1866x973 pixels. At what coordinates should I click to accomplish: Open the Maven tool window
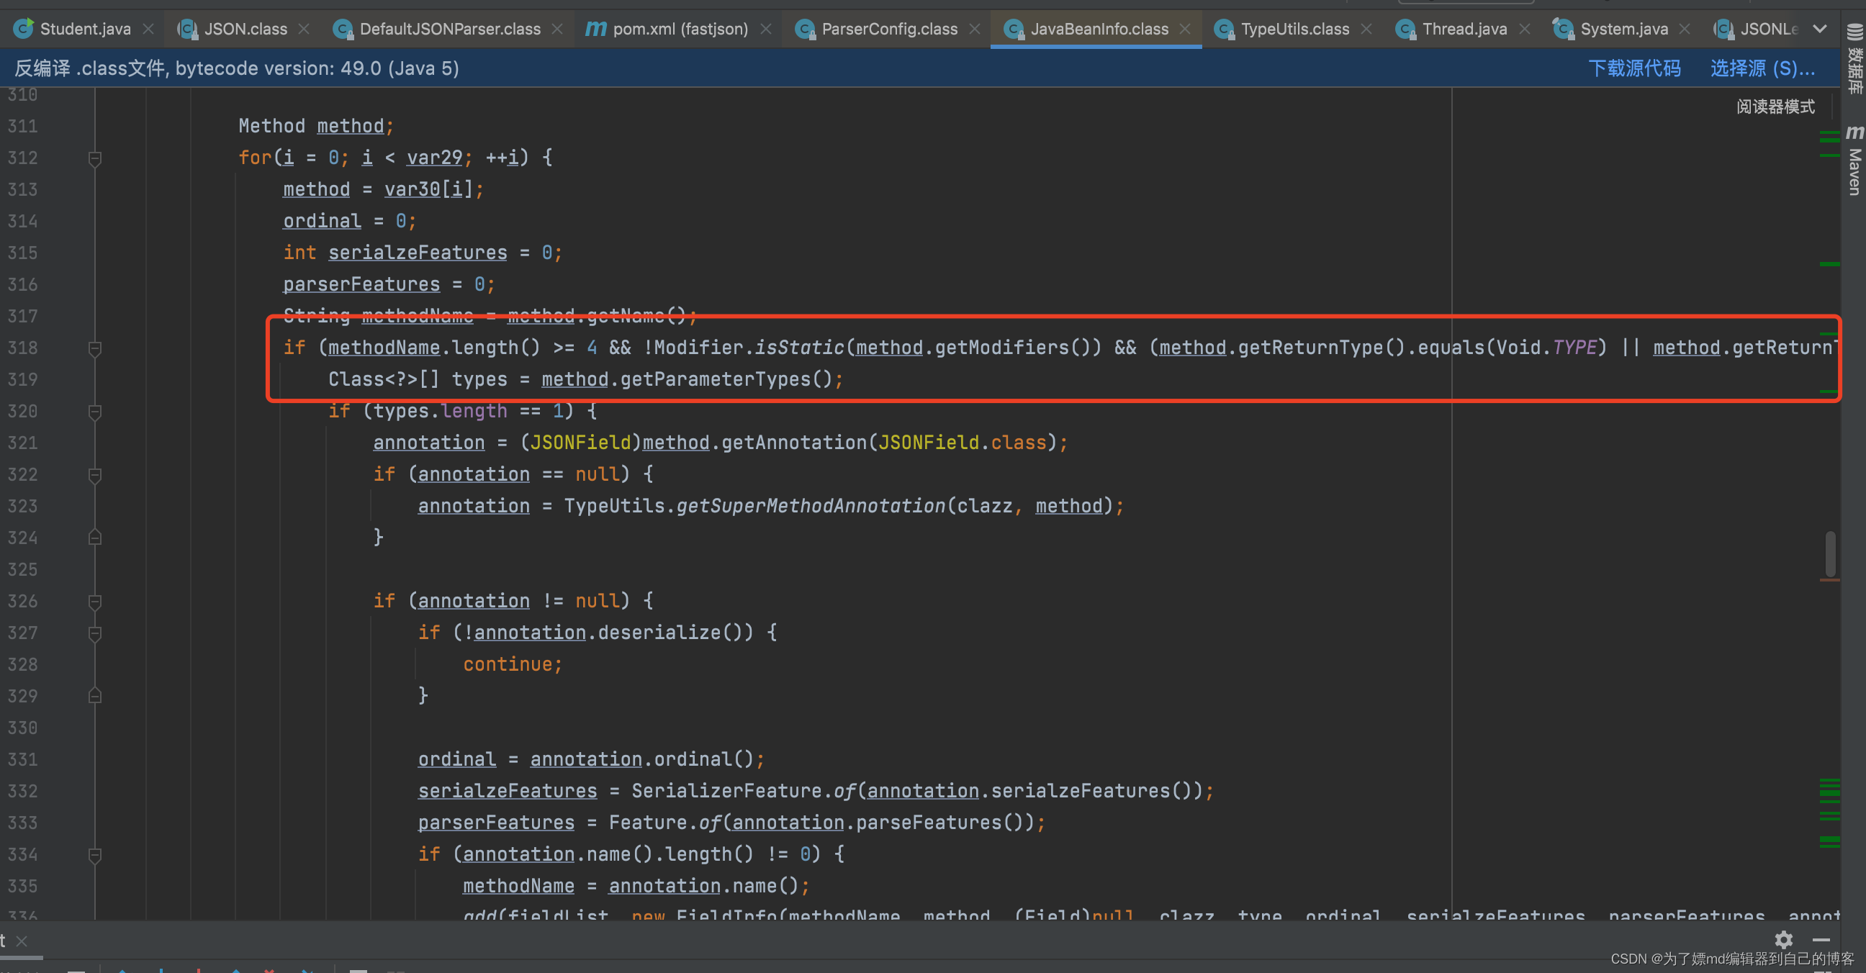pyautogui.click(x=1854, y=160)
